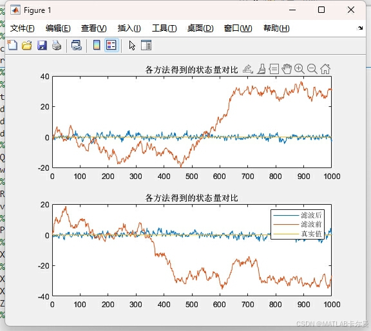Image resolution: width=371 pixels, height=331 pixels.
Task: Open the 插入(I) menu
Action: tap(129, 28)
